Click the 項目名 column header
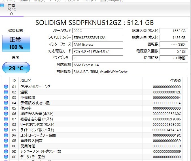This screenshot has height=161, width=191. (x=26, y=81)
